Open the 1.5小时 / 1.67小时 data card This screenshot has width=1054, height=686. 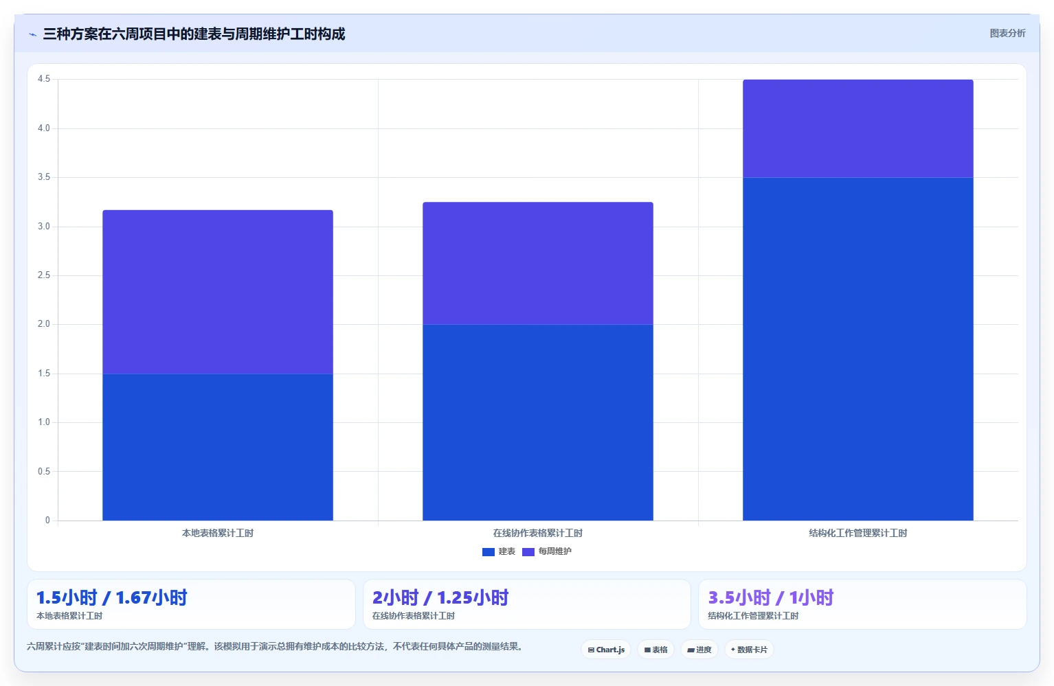[191, 604]
